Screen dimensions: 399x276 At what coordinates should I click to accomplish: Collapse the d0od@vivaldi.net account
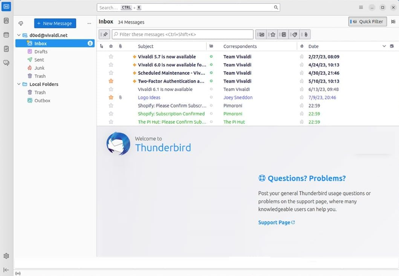pyautogui.click(x=19, y=35)
